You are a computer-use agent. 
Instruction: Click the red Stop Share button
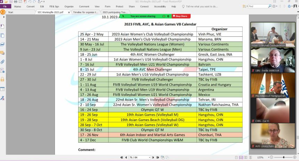181,16
